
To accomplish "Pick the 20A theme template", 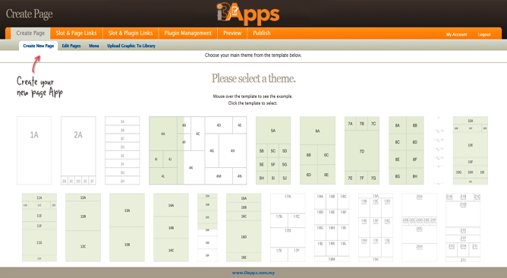I will (x=420, y=228).
